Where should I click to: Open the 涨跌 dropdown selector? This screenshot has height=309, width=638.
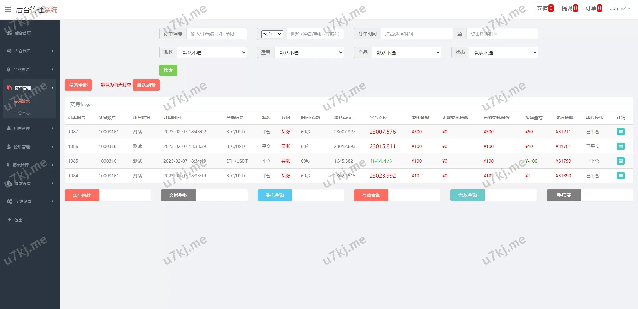212,53
